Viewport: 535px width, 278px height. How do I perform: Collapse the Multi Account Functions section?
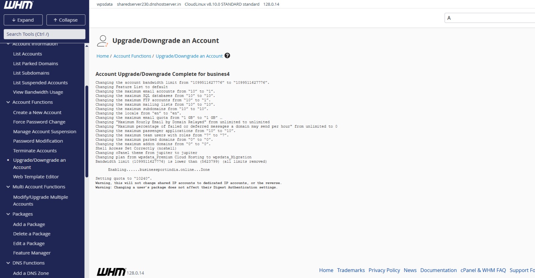[8, 187]
